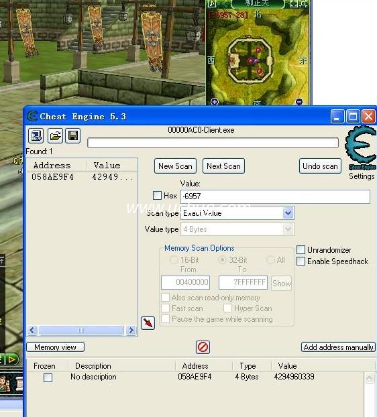Minimize the Cheat Engine window
377x417 pixels.
[337, 116]
